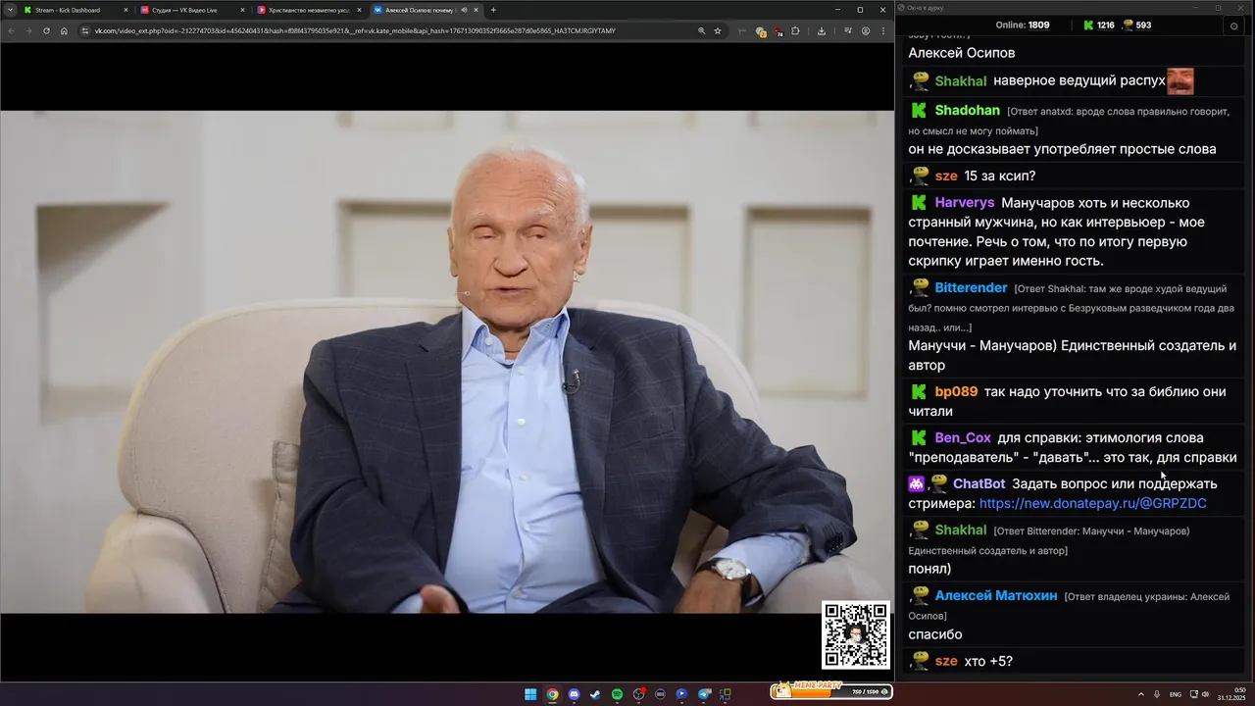Image resolution: width=1255 pixels, height=706 pixels.
Task: Bookmark this page with the star
Action: coord(718,30)
